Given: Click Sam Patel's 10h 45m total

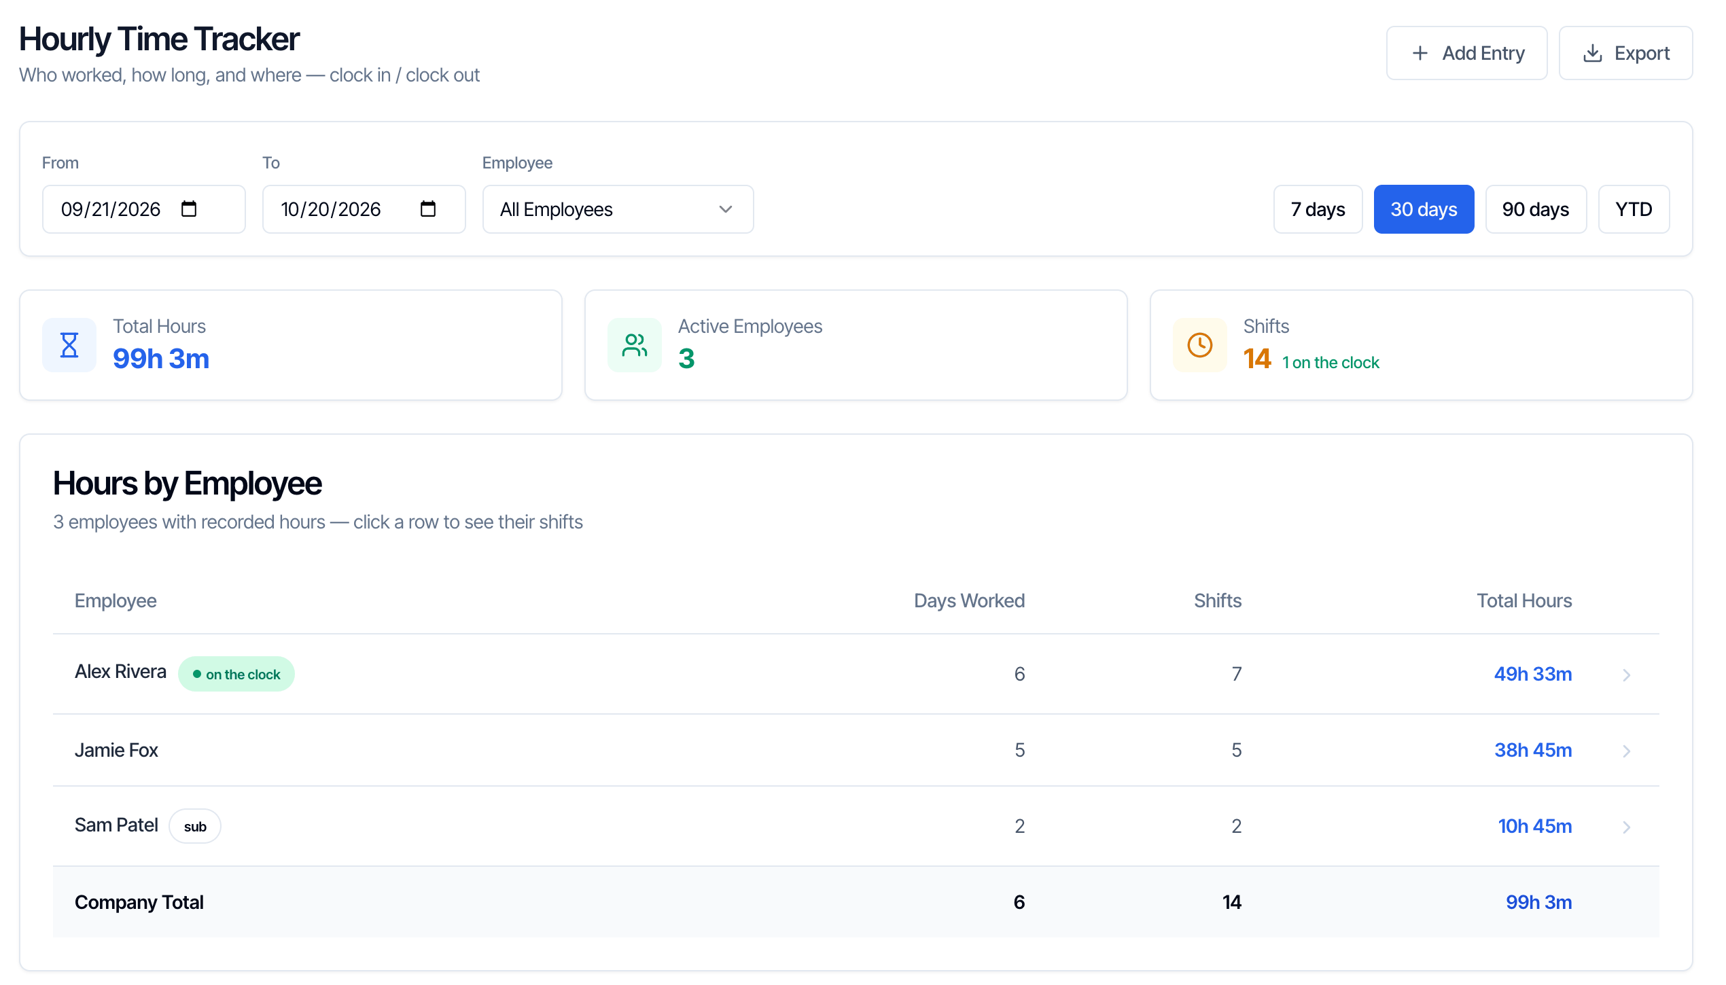Looking at the screenshot, I should [1535, 826].
